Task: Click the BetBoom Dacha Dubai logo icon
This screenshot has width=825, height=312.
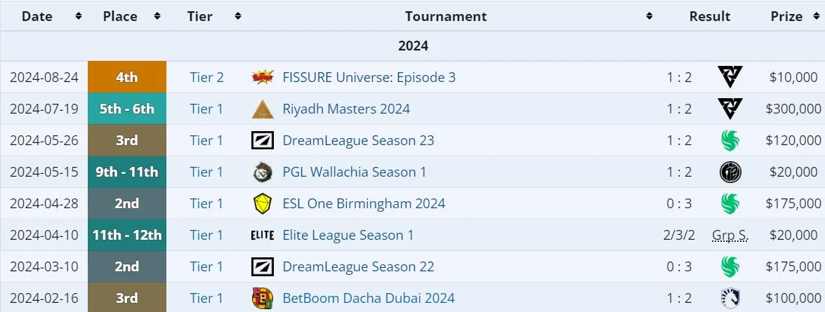Action: (x=262, y=299)
